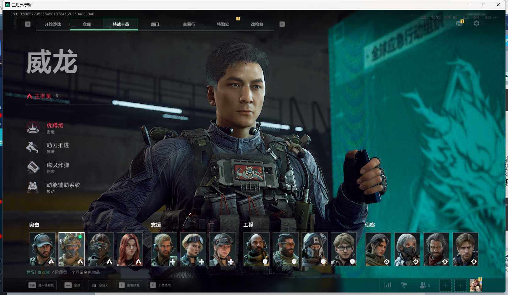Choose 工程 operator with full face mask
The image size is (508, 295).
tap(315, 249)
